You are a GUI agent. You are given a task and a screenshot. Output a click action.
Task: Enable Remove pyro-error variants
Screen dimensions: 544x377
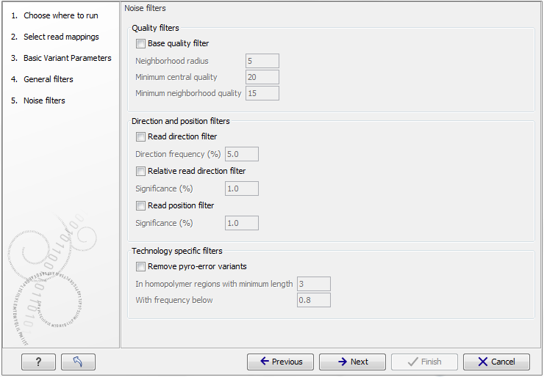pos(141,267)
